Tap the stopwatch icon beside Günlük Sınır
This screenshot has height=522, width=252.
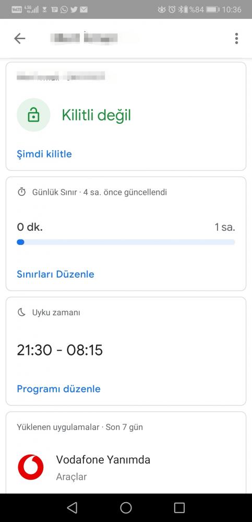[x=21, y=192]
